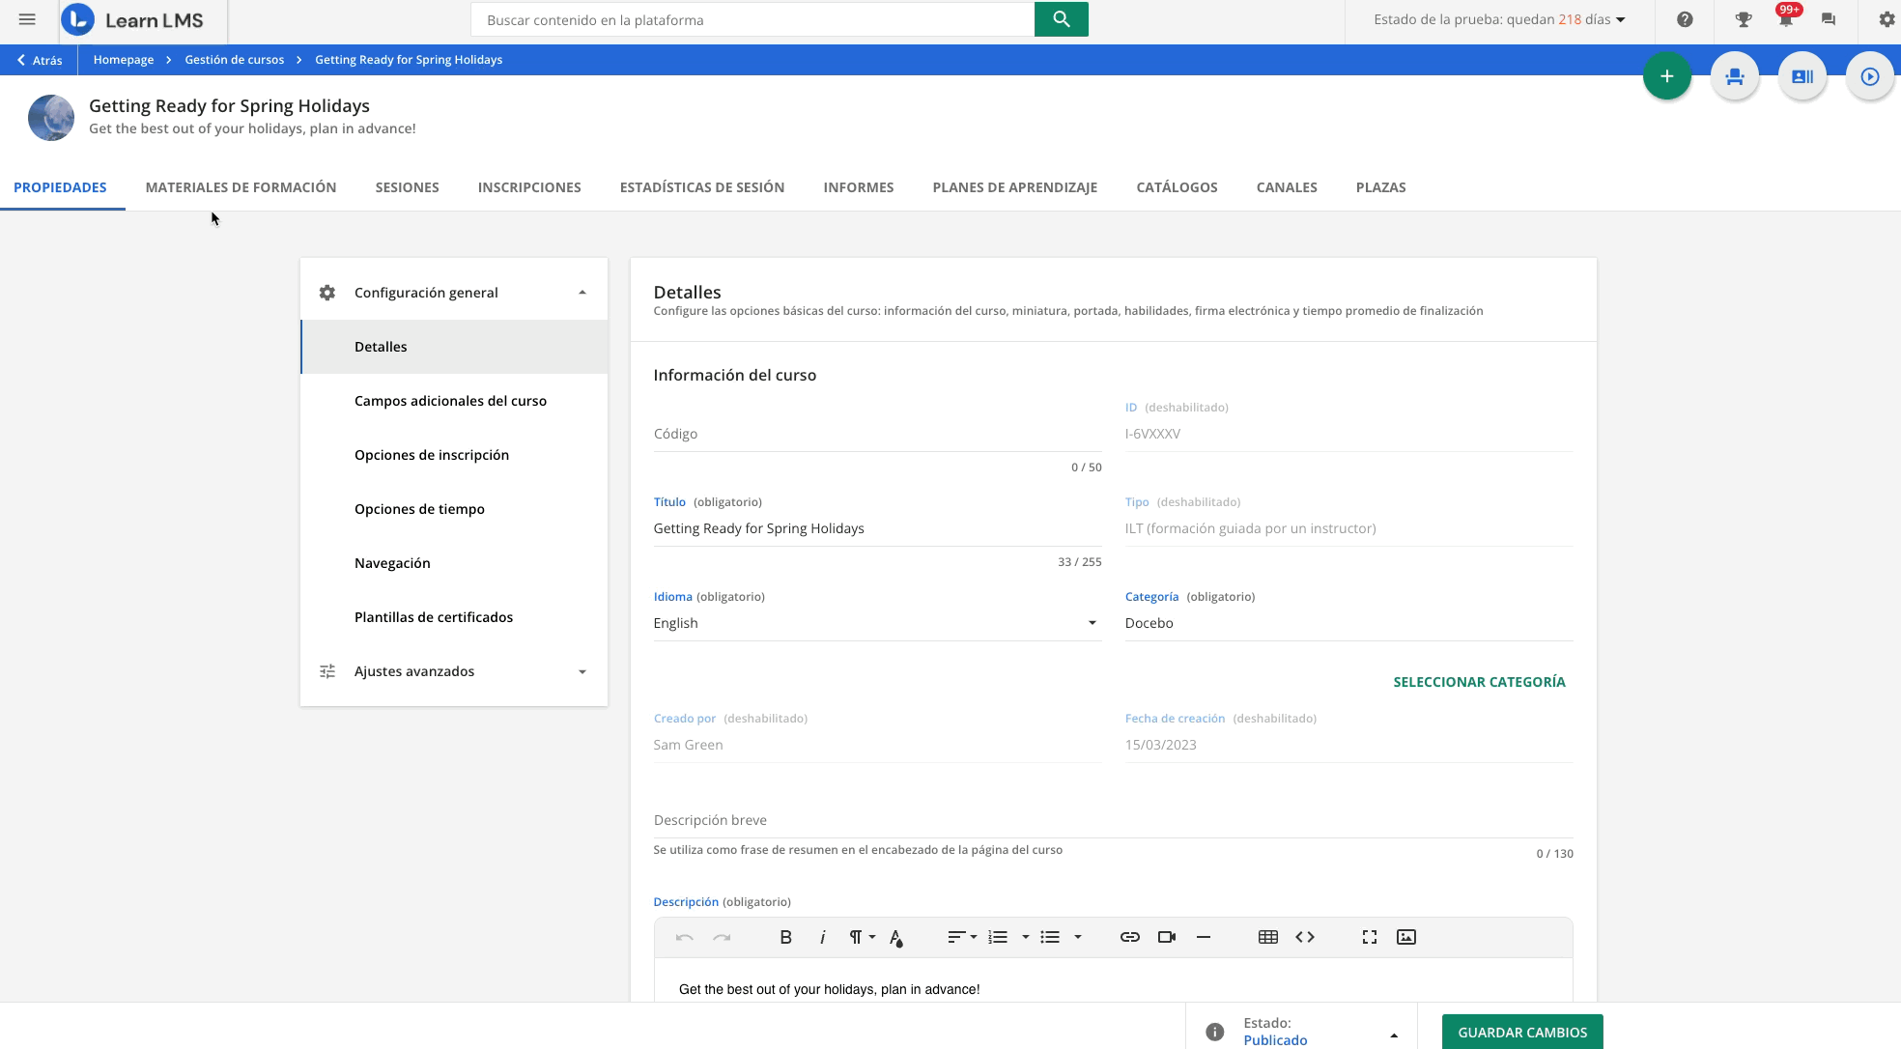Click the Descripción breve field
The image size is (1901, 1049).
point(1113,820)
